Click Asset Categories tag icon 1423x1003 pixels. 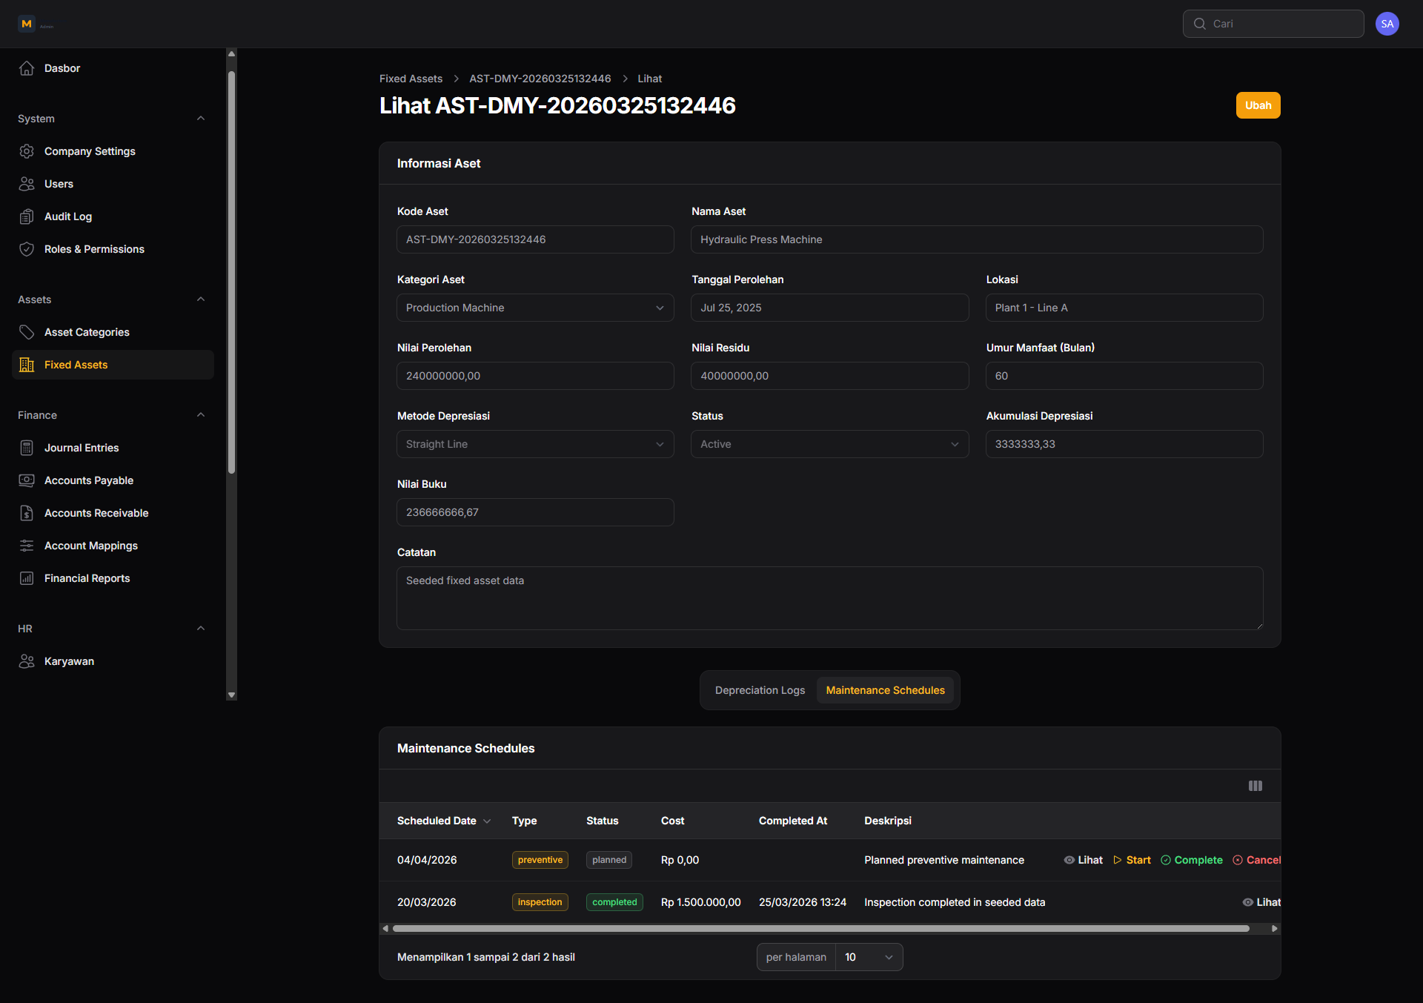pyautogui.click(x=27, y=332)
